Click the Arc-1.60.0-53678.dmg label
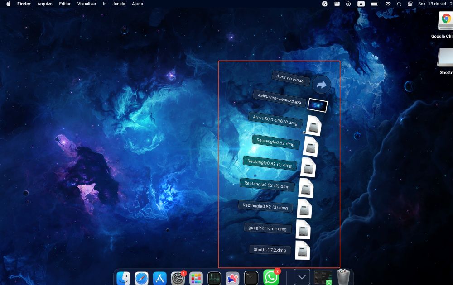Image resolution: width=453 pixels, height=285 pixels. pyautogui.click(x=275, y=120)
